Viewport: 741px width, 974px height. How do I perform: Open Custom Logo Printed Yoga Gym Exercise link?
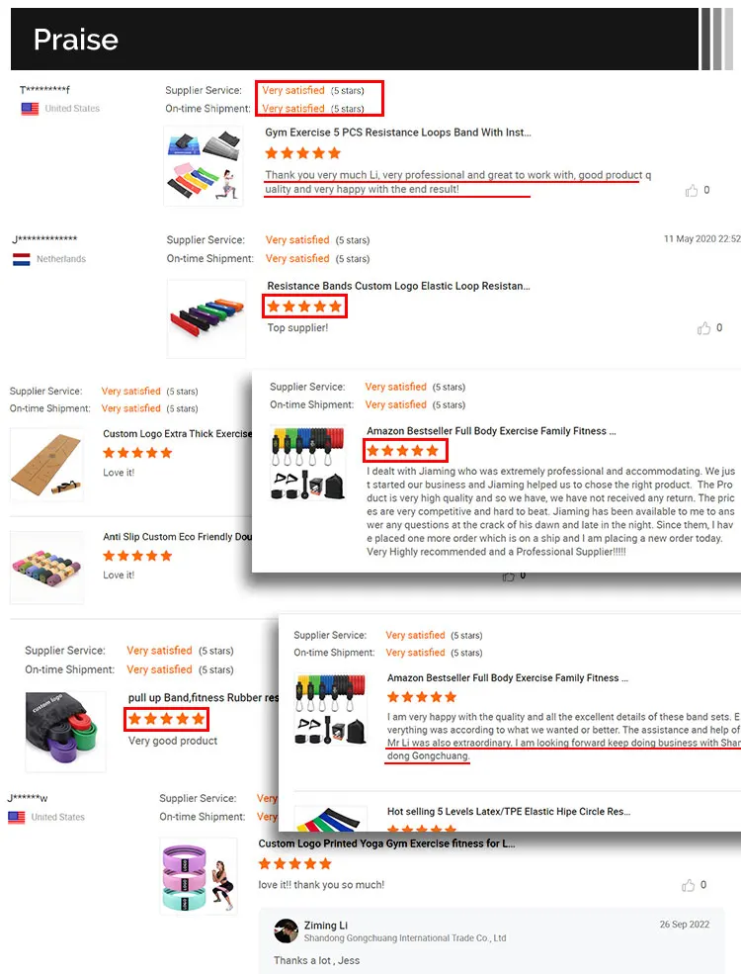(x=386, y=843)
